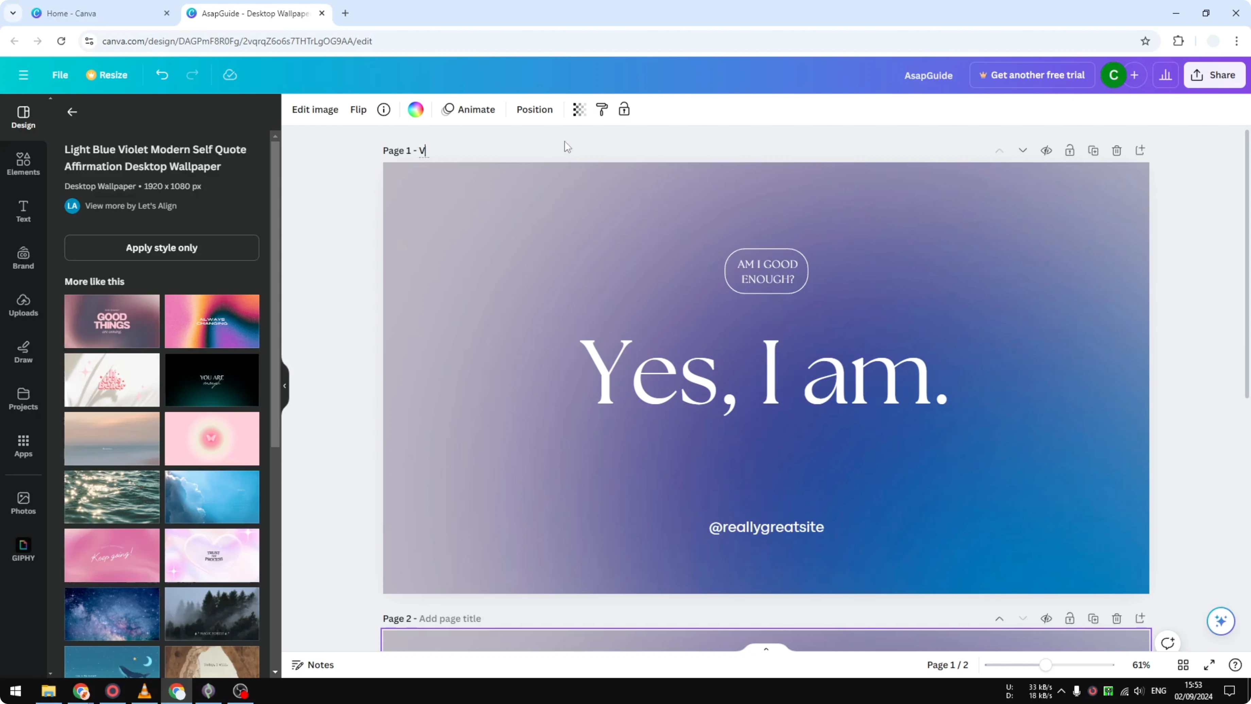This screenshot has width=1251, height=704.
Task: Move Page 1 down with chevron
Action: (1023, 151)
